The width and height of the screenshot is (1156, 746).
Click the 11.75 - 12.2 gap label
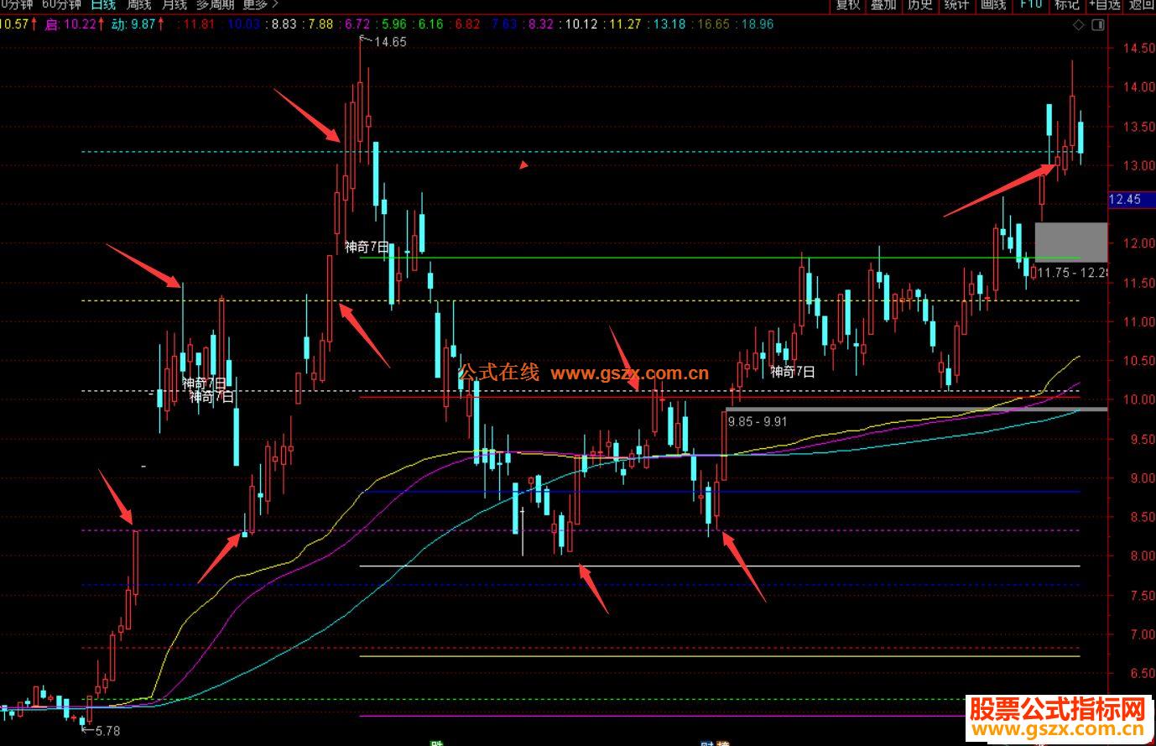(1073, 272)
